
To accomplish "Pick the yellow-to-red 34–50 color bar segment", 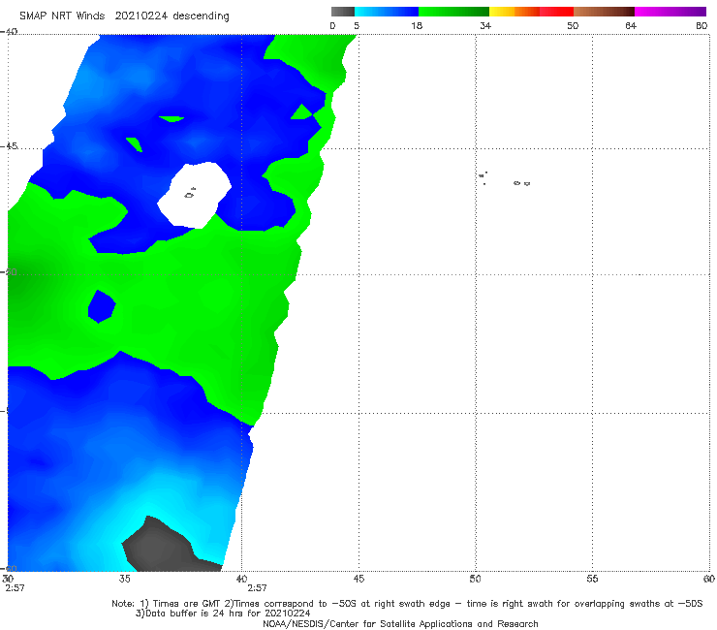I will pos(531,12).
